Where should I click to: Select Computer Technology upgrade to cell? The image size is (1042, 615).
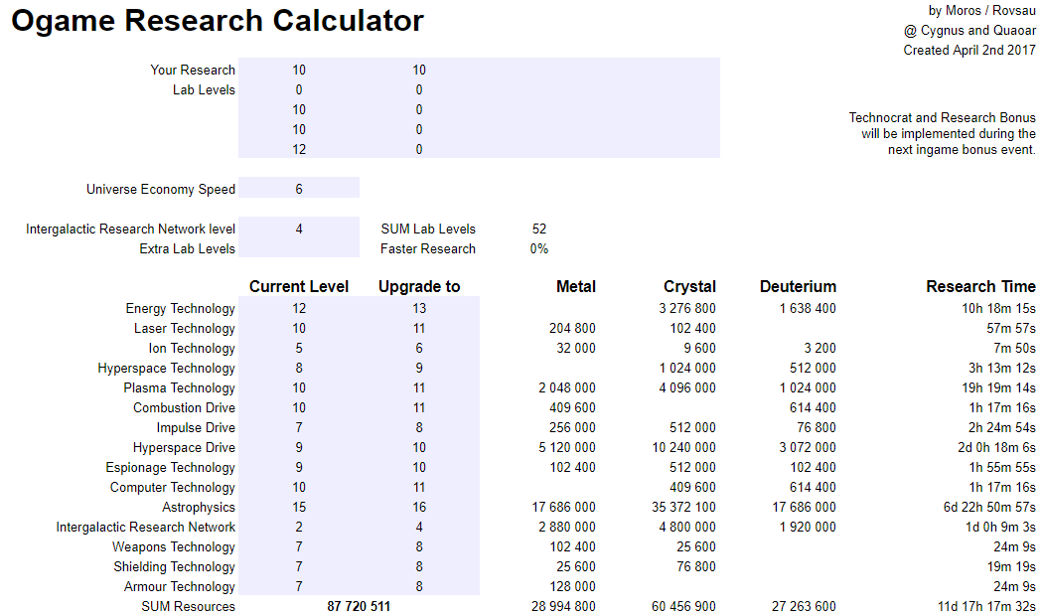click(x=419, y=488)
